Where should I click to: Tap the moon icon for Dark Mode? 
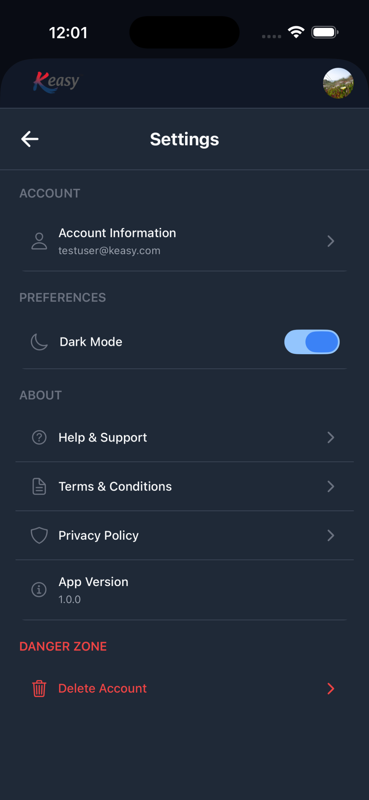pyautogui.click(x=39, y=342)
